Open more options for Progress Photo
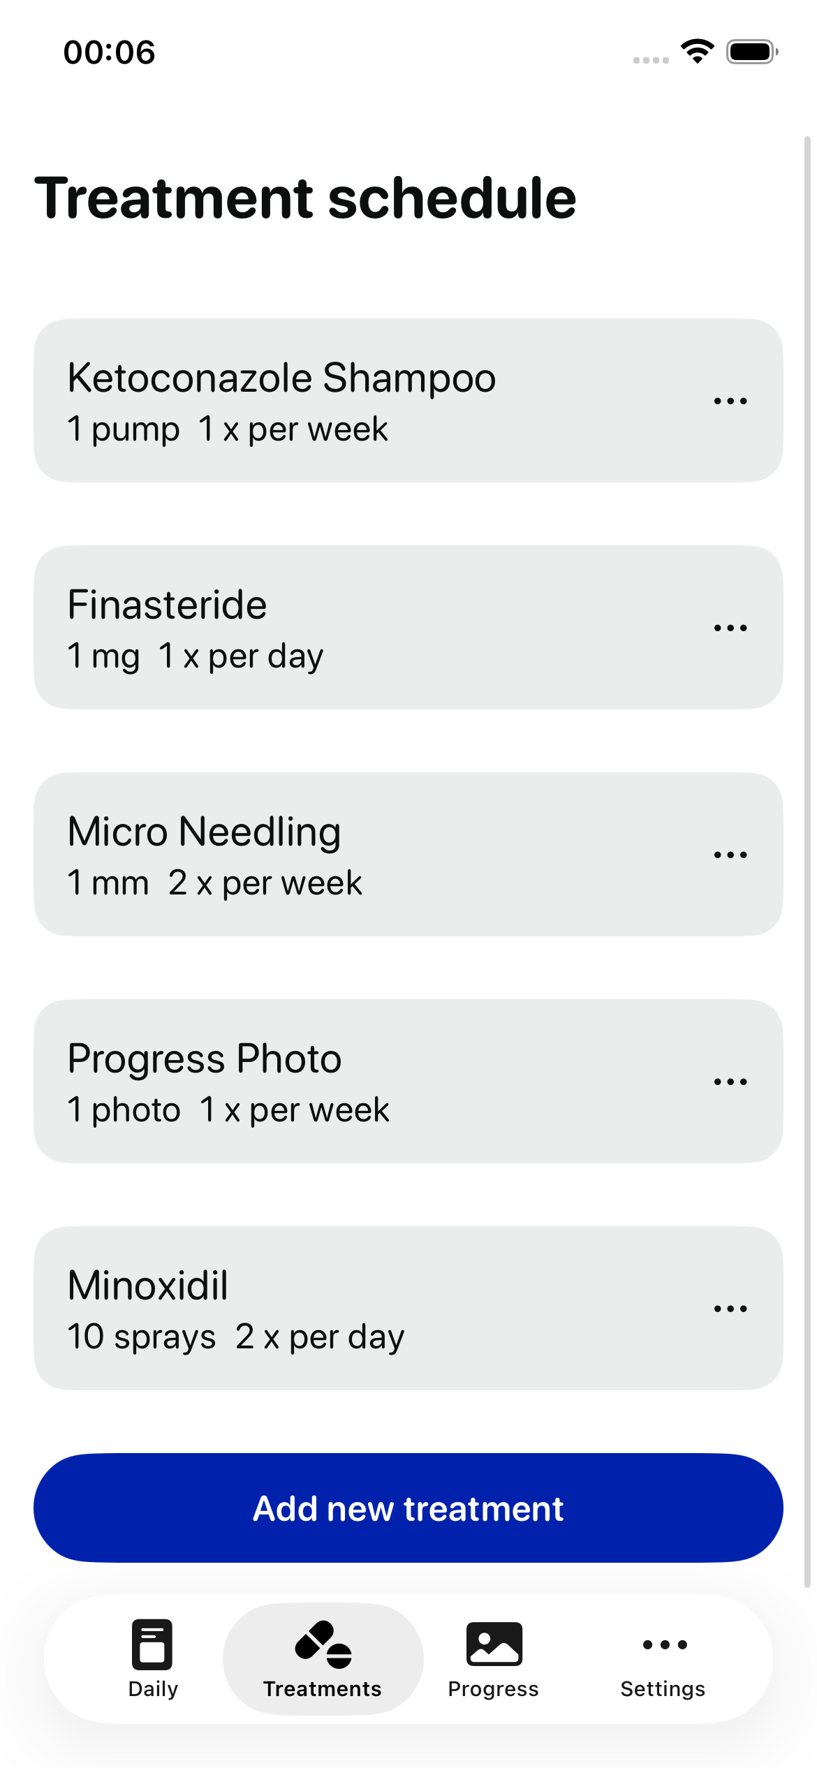 point(730,1082)
